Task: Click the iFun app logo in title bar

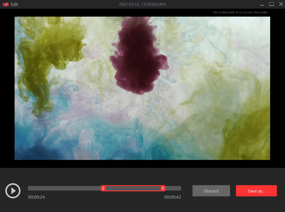Action: click(6, 4)
